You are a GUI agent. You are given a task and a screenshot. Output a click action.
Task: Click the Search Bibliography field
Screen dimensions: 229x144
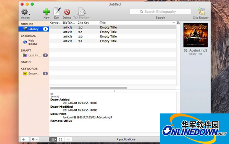160,12
